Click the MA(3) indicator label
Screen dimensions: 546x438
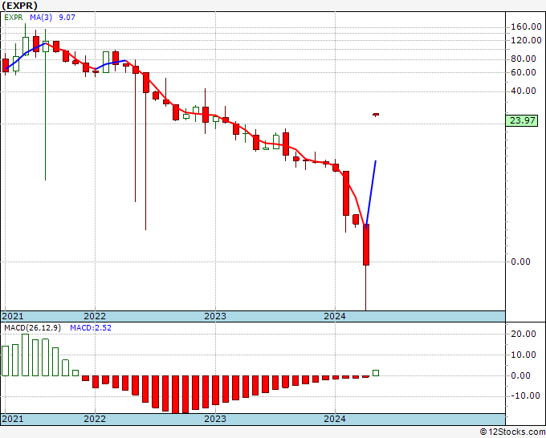pos(41,18)
